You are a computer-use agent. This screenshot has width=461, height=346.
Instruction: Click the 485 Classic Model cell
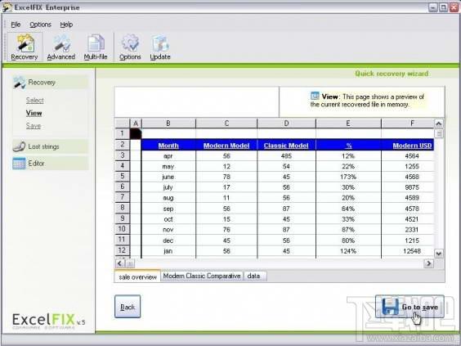coord(286,156)
